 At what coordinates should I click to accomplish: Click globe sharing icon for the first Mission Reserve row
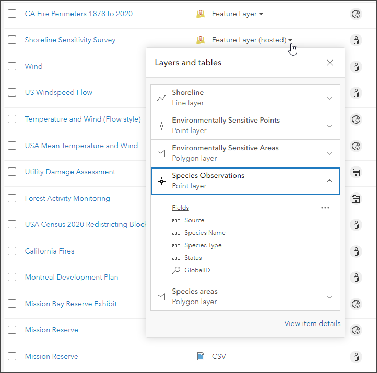click(x=356, y=330)
